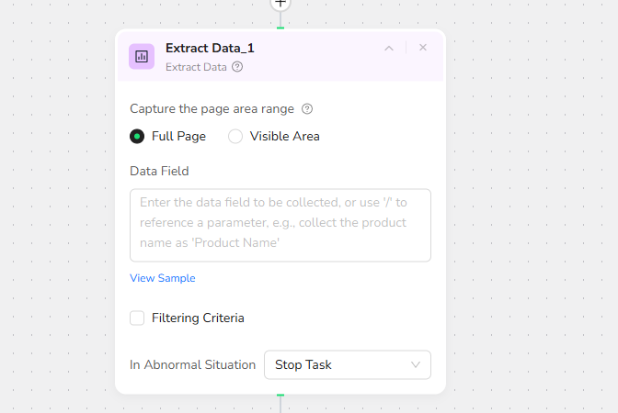Click the arrow in the Abnormal Situation dropdown
This screenshot has width=618, height=413.
415,364
